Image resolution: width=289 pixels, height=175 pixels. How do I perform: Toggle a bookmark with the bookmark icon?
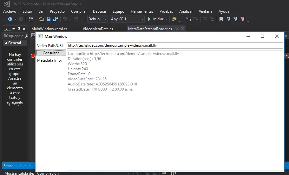click(x=221, y=19)
